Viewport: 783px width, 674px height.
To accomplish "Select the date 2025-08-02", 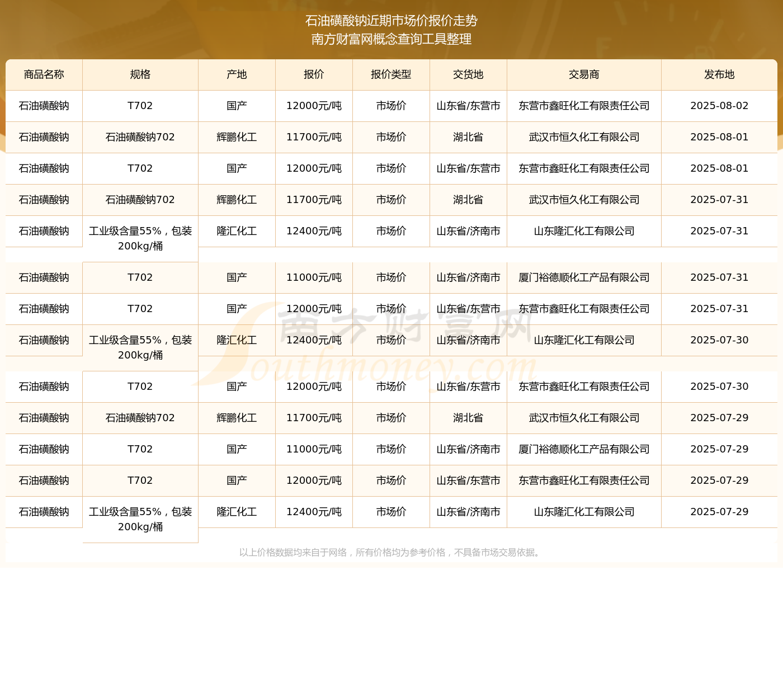I will (x=719, y=106).
